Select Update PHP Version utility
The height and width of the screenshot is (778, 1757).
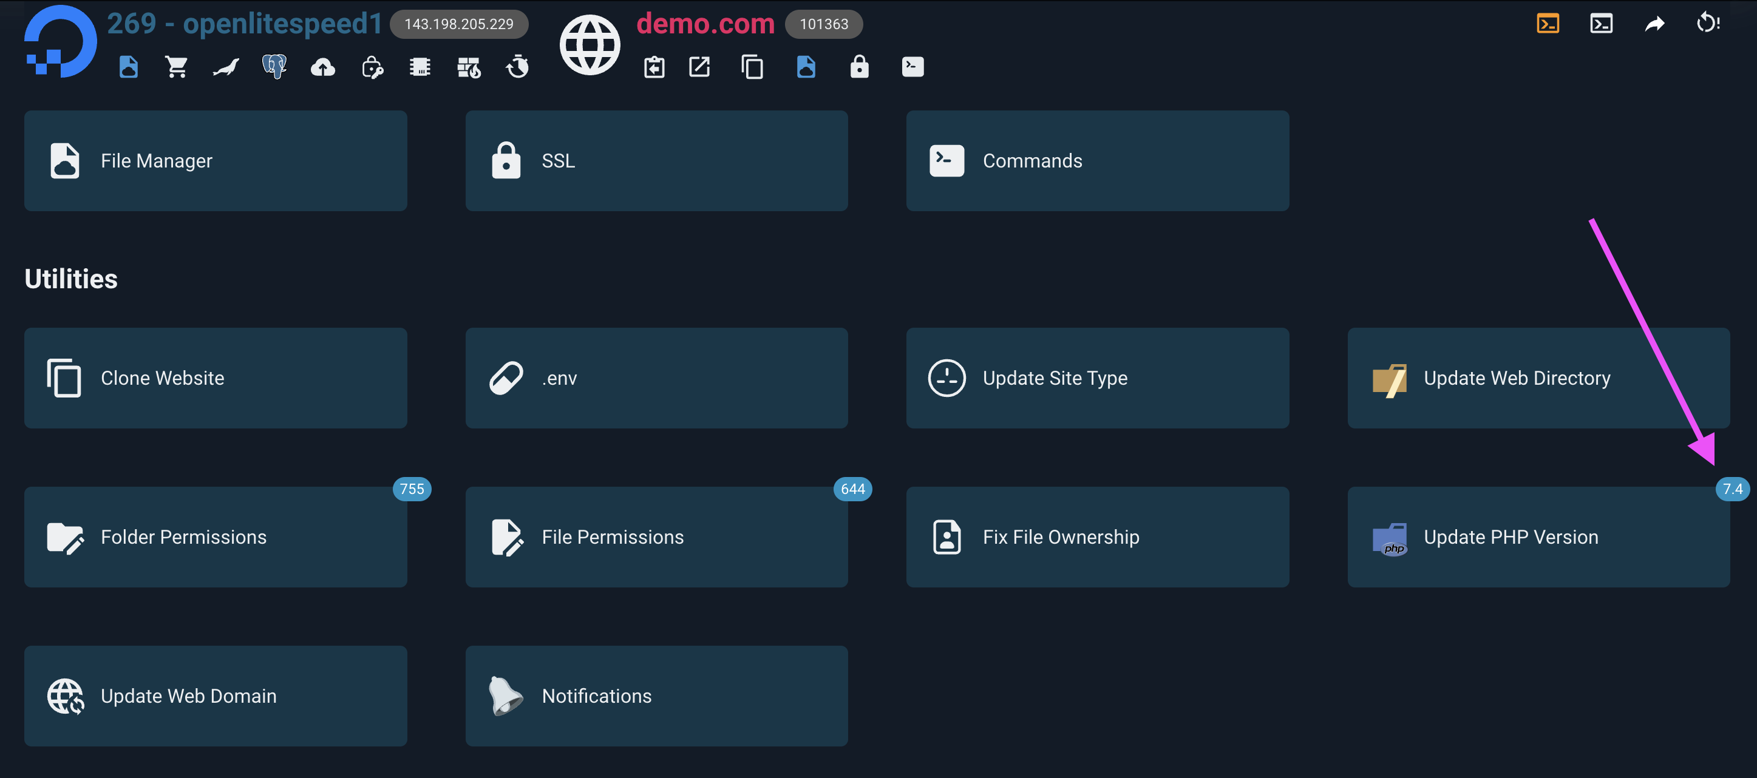1538,536
